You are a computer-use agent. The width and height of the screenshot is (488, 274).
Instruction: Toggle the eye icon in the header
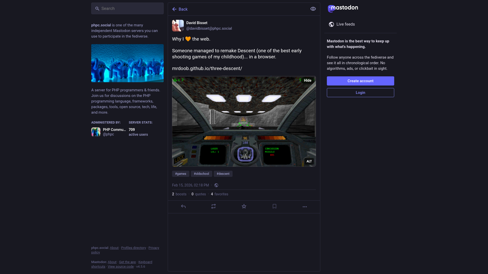click(313, 9)
